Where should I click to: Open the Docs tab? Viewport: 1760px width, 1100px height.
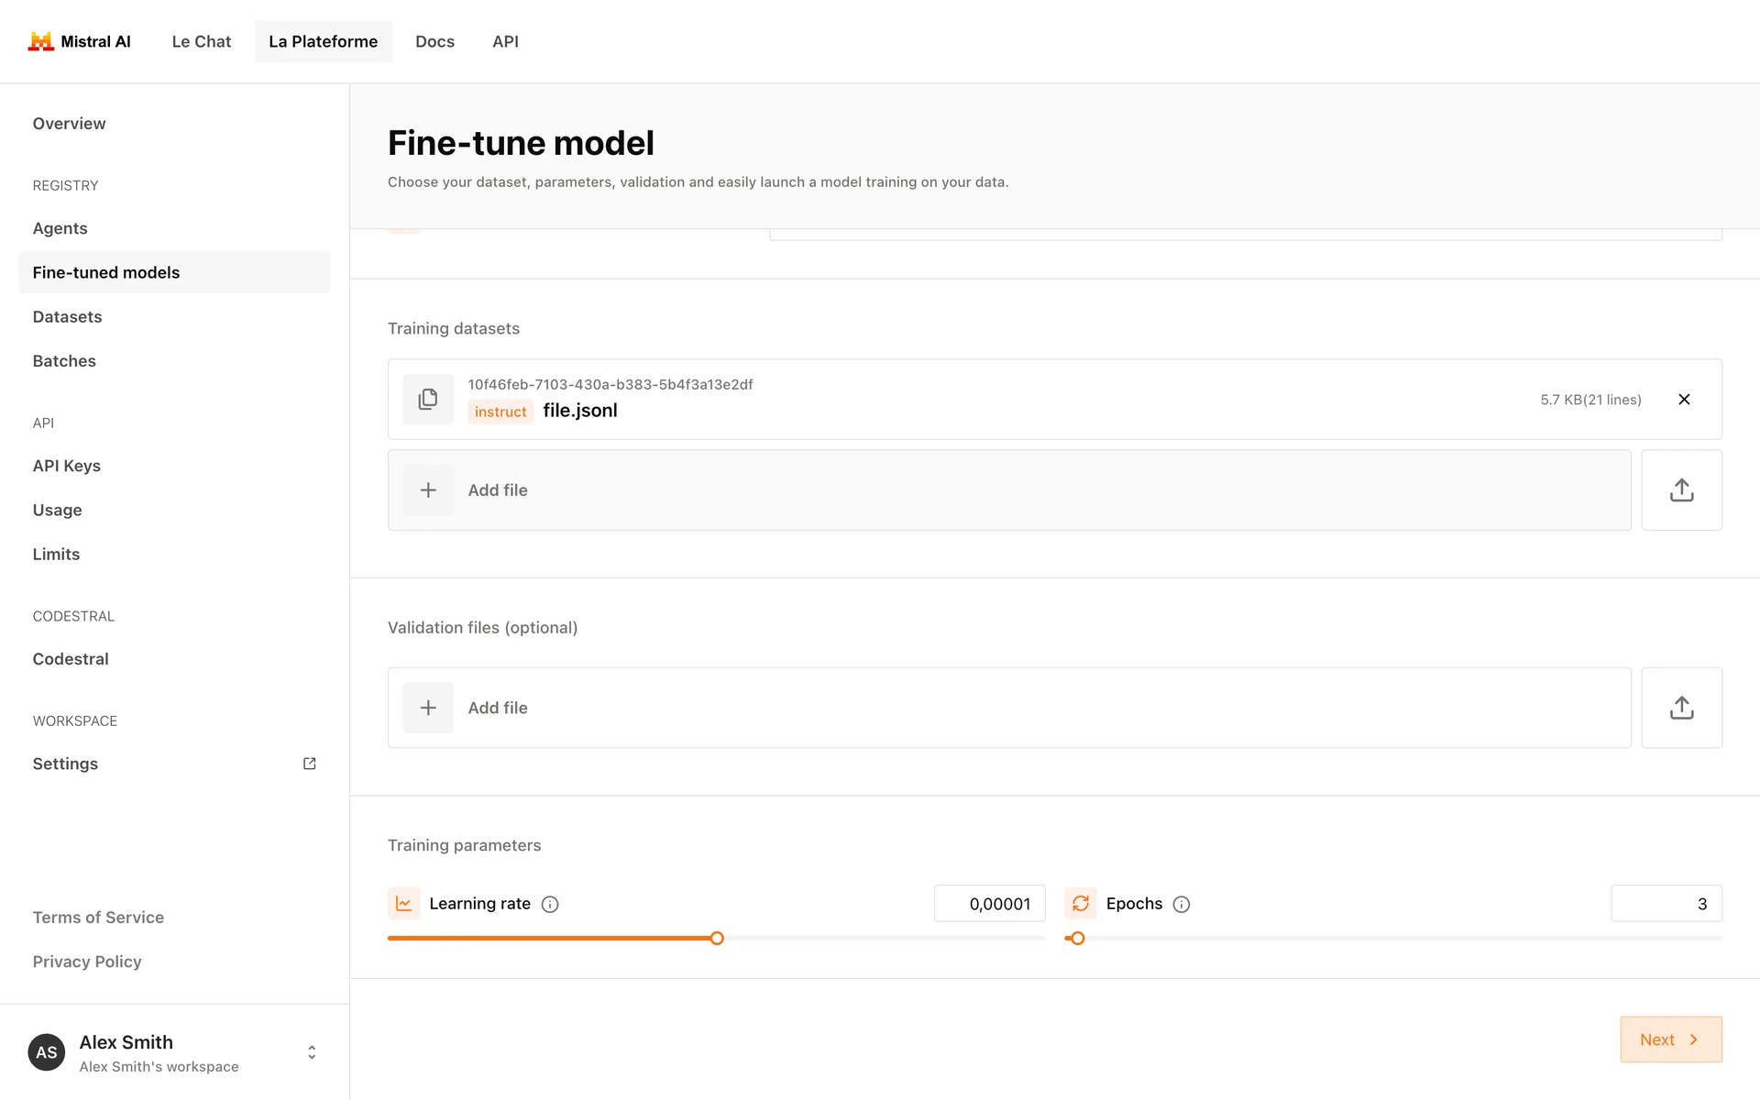click(434, 41)
